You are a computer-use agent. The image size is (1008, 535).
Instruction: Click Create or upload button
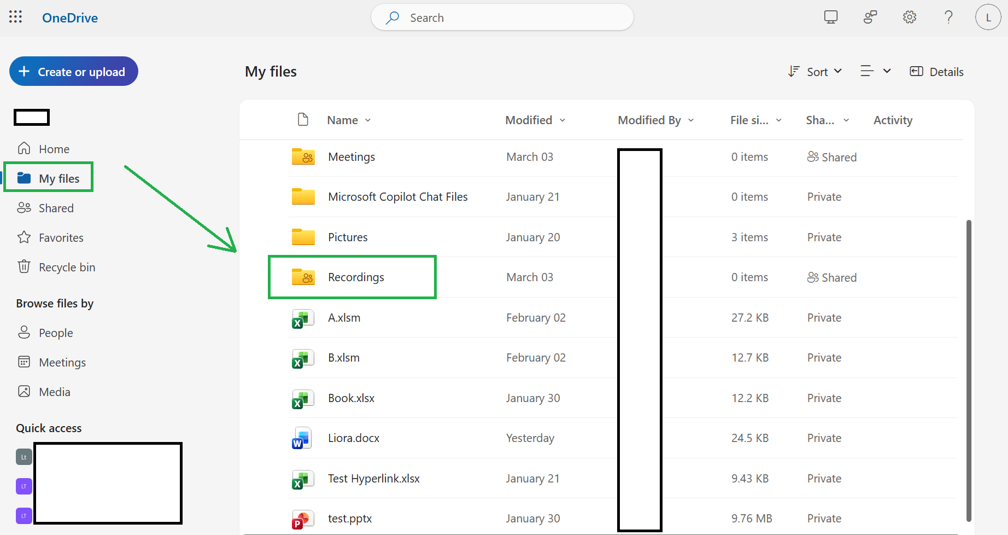click(73, 71)
